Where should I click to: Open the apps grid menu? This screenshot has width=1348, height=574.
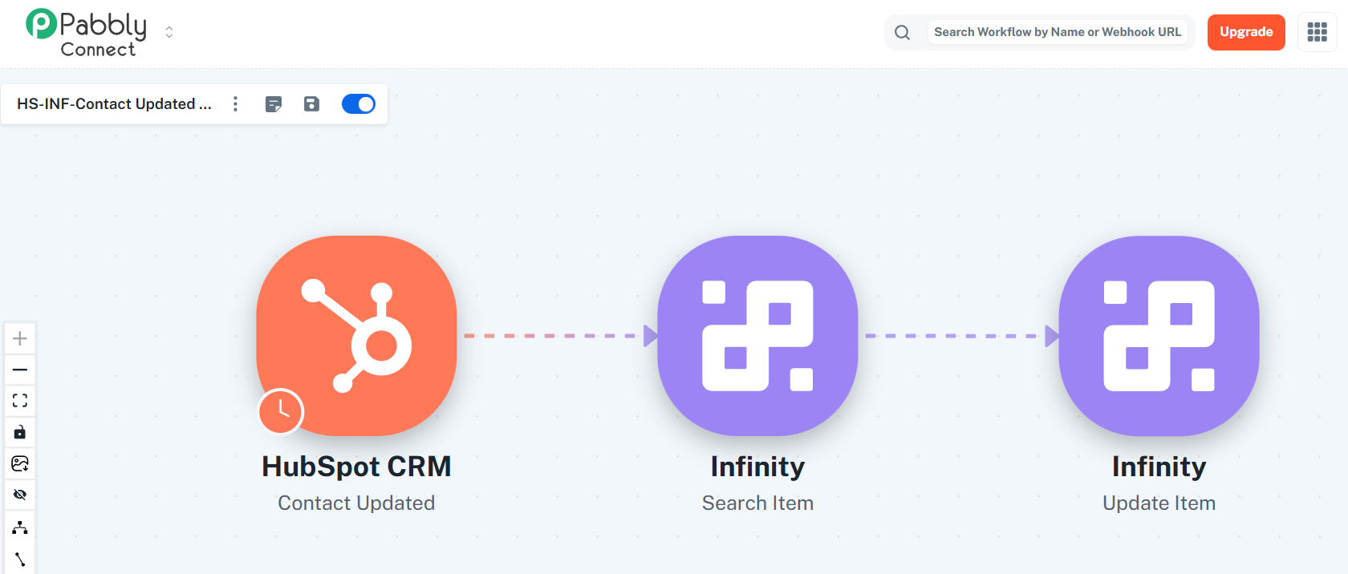tap(1317, 32)
